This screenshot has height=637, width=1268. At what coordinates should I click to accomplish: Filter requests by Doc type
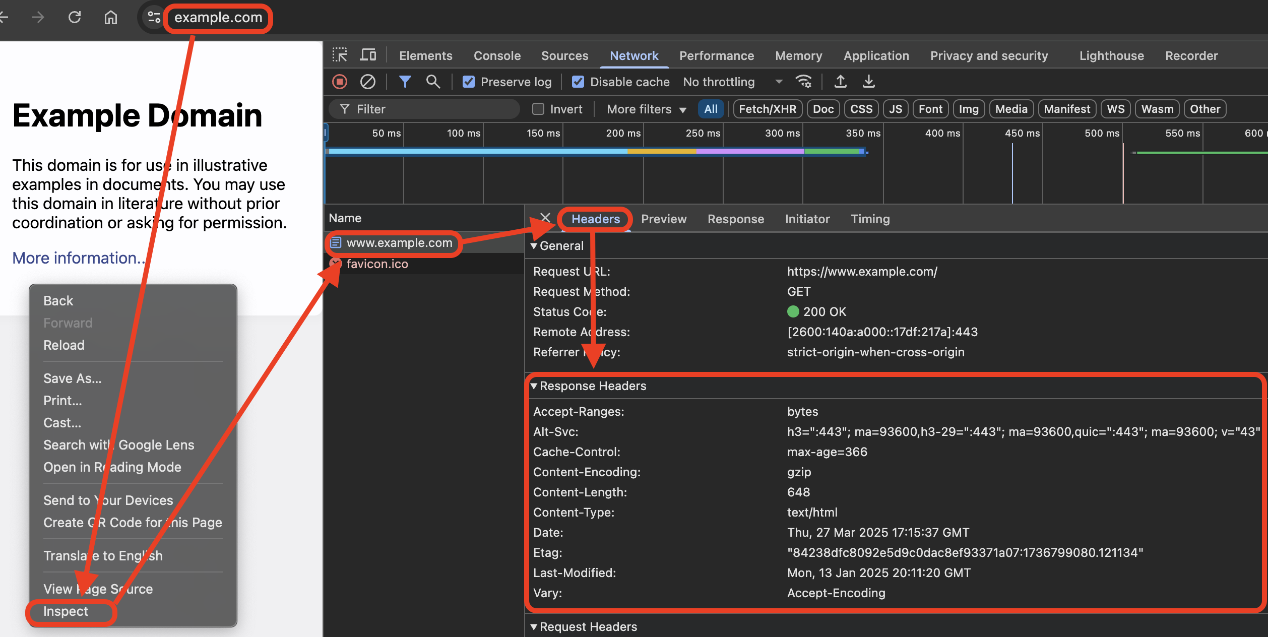823,109
